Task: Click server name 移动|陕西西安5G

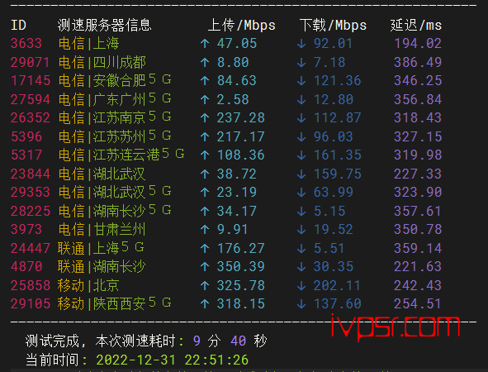Action: click(114, 303)
